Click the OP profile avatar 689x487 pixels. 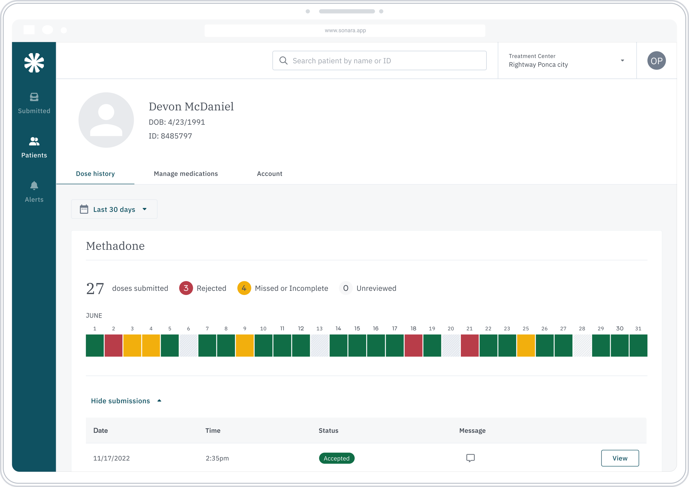656,60
